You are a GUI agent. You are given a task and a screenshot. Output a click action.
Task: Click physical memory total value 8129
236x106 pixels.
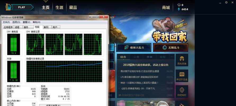coord(33,89)
